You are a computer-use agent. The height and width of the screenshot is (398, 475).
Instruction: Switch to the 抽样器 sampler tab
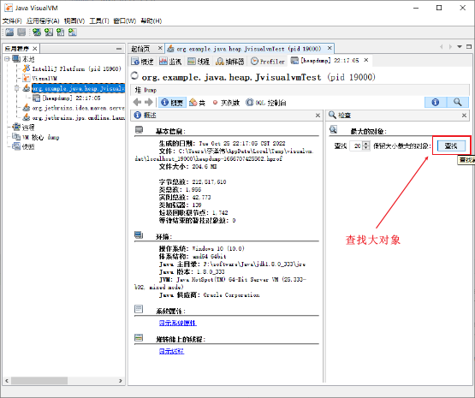229,62
